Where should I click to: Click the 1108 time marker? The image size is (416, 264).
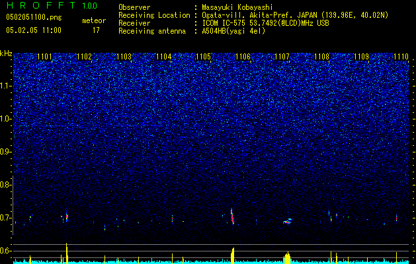(322, 57)
